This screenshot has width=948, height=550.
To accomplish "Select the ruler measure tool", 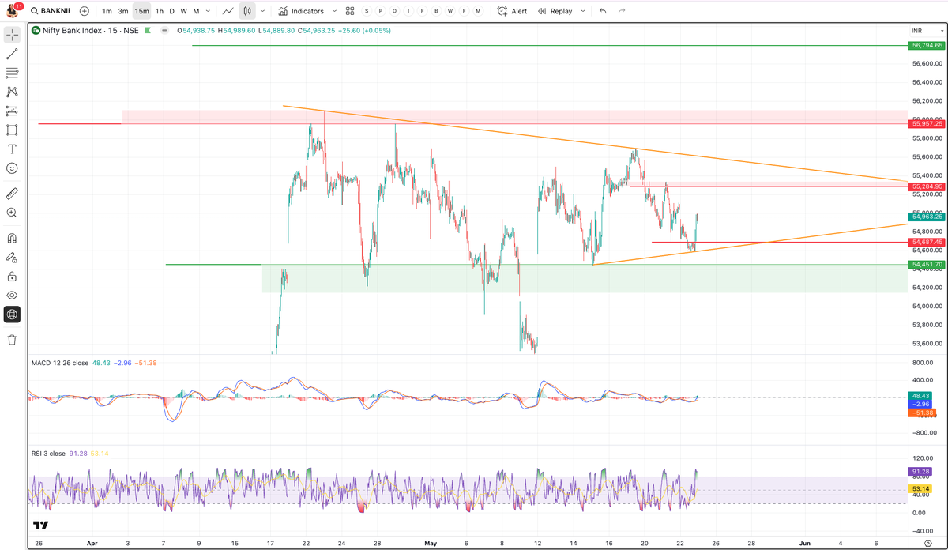I will pyautogui.click(x=12, y=193).
